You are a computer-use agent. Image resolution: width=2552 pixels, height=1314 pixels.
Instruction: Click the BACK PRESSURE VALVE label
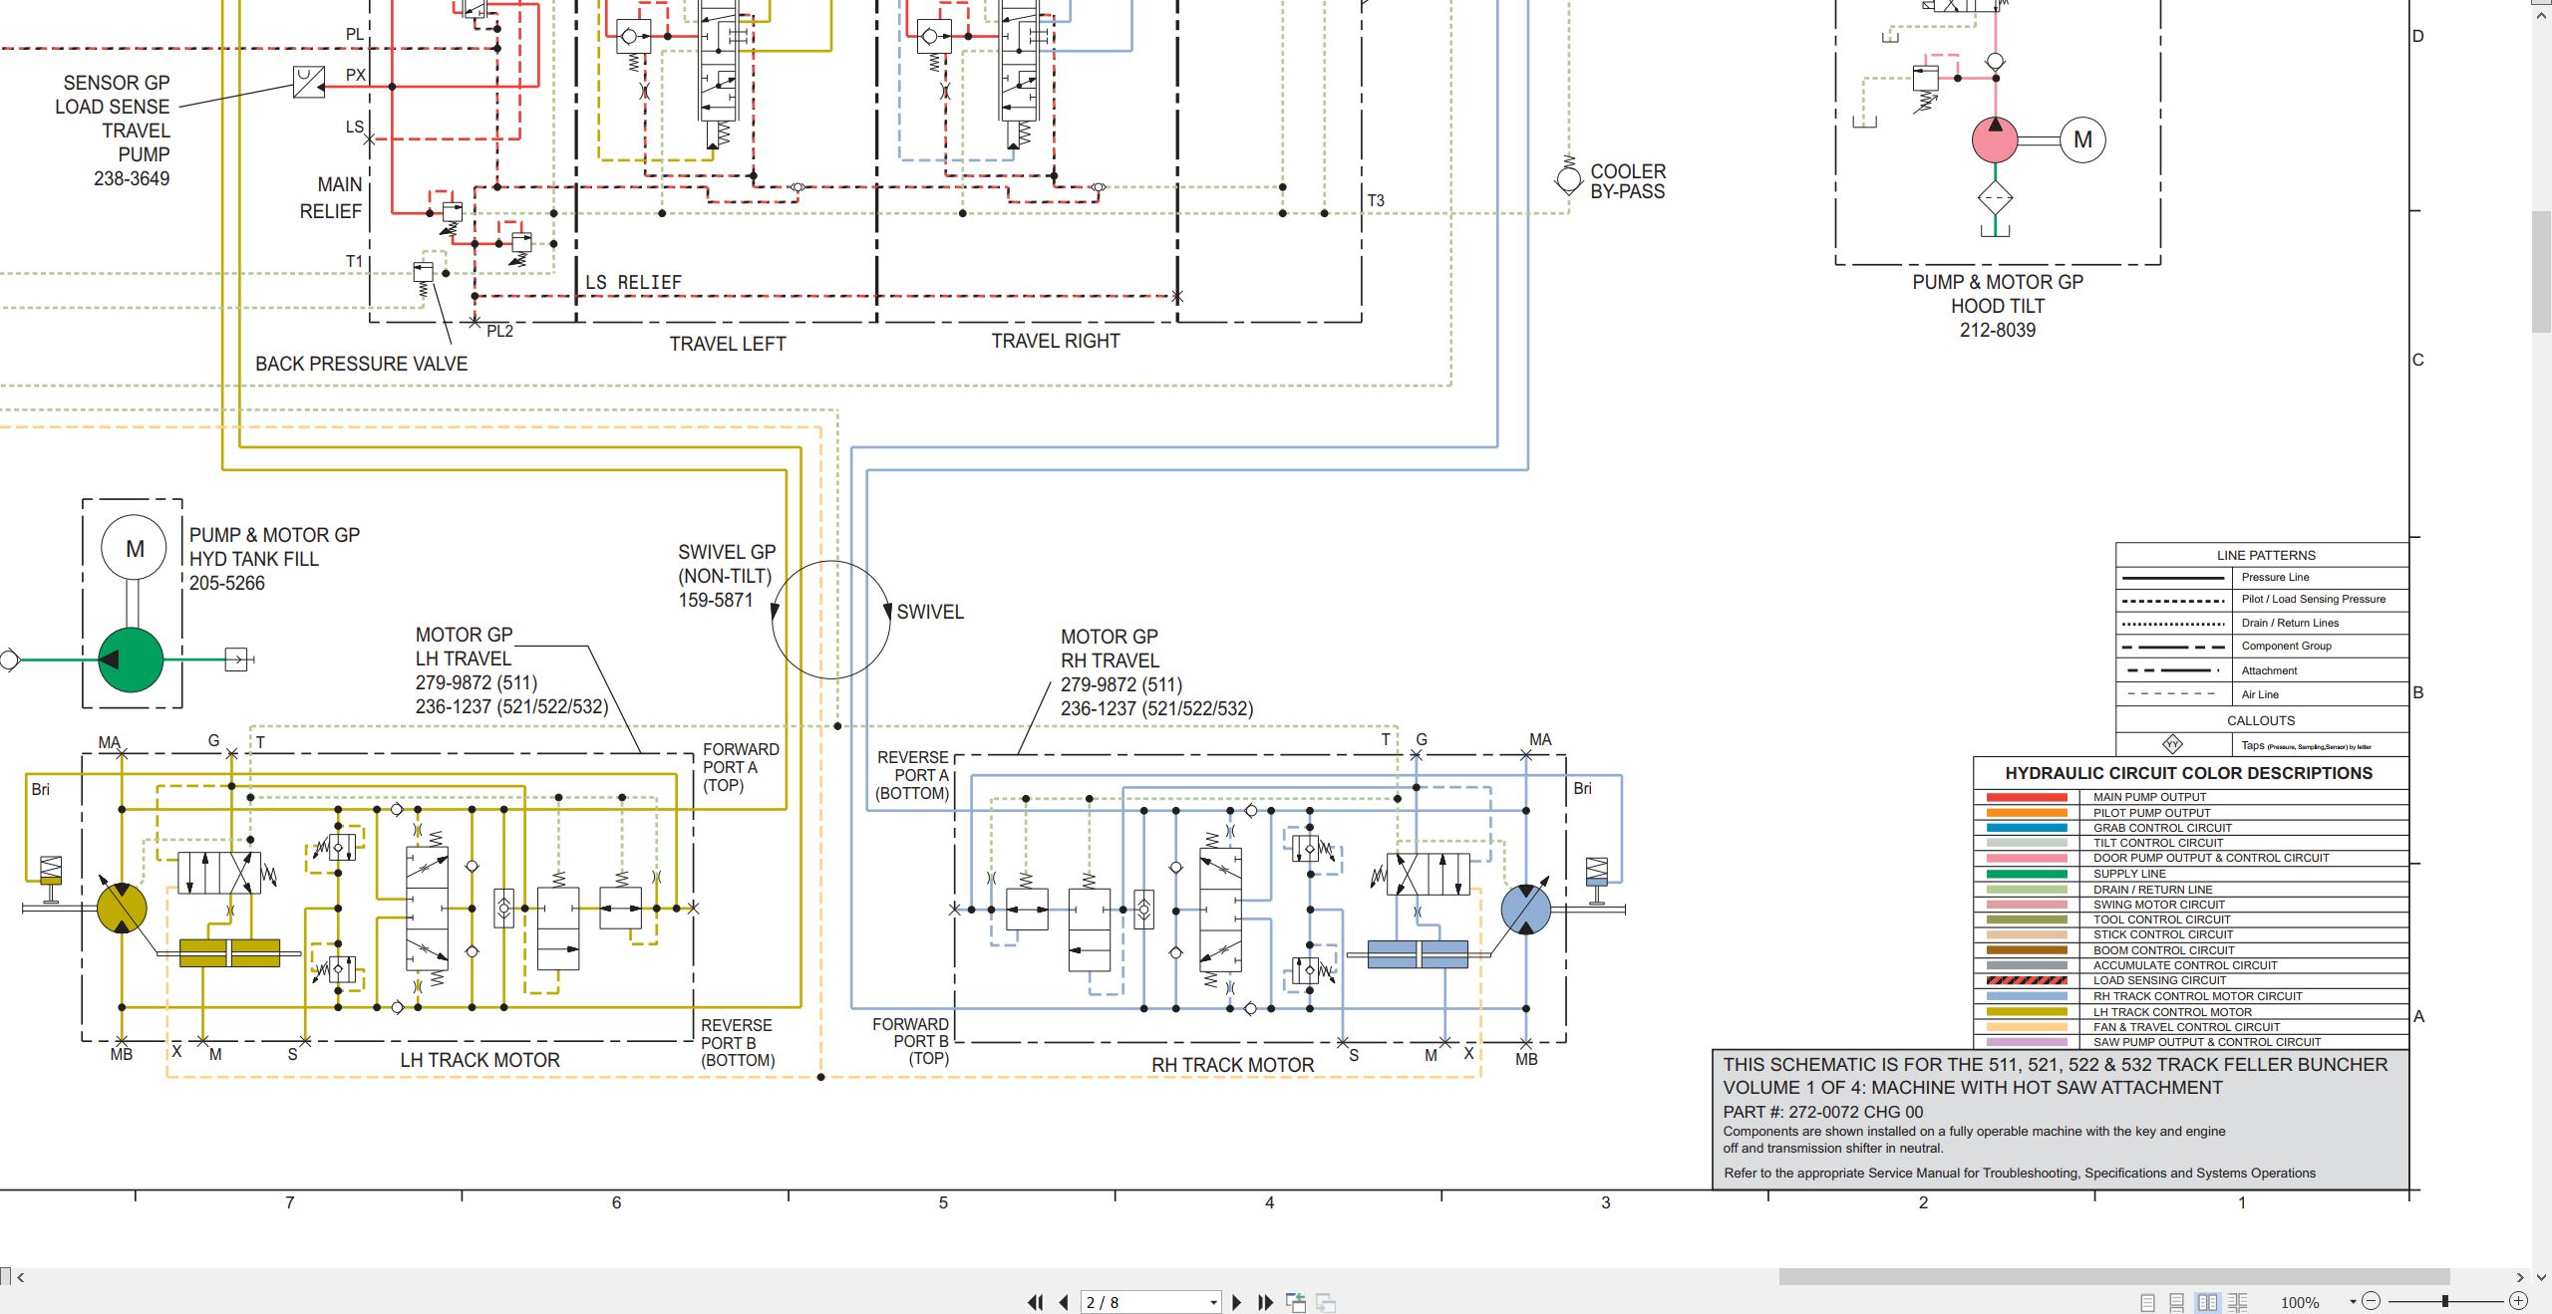pos(361,364)
